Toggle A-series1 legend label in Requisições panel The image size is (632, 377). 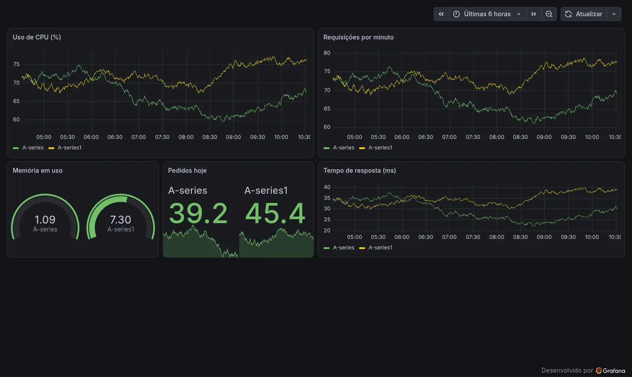(381, 148)
